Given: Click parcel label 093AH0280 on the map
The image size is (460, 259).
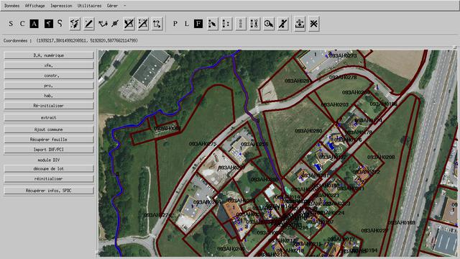Looking at the screenshot, I should [x=308, y=131].
